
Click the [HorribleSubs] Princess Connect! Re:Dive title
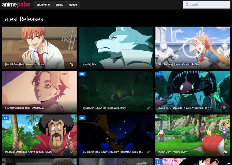coord(179,64)
